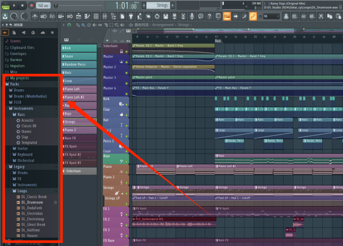Open the channel rack toolbar icon
This screenshot has height=246, width=343.
pyautogui.click(x=96, y=16)
